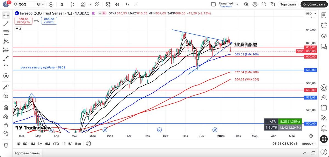Open the chats speech bubble panel
The width and height of the screenshot is (329, 157).
pos(324,47)
